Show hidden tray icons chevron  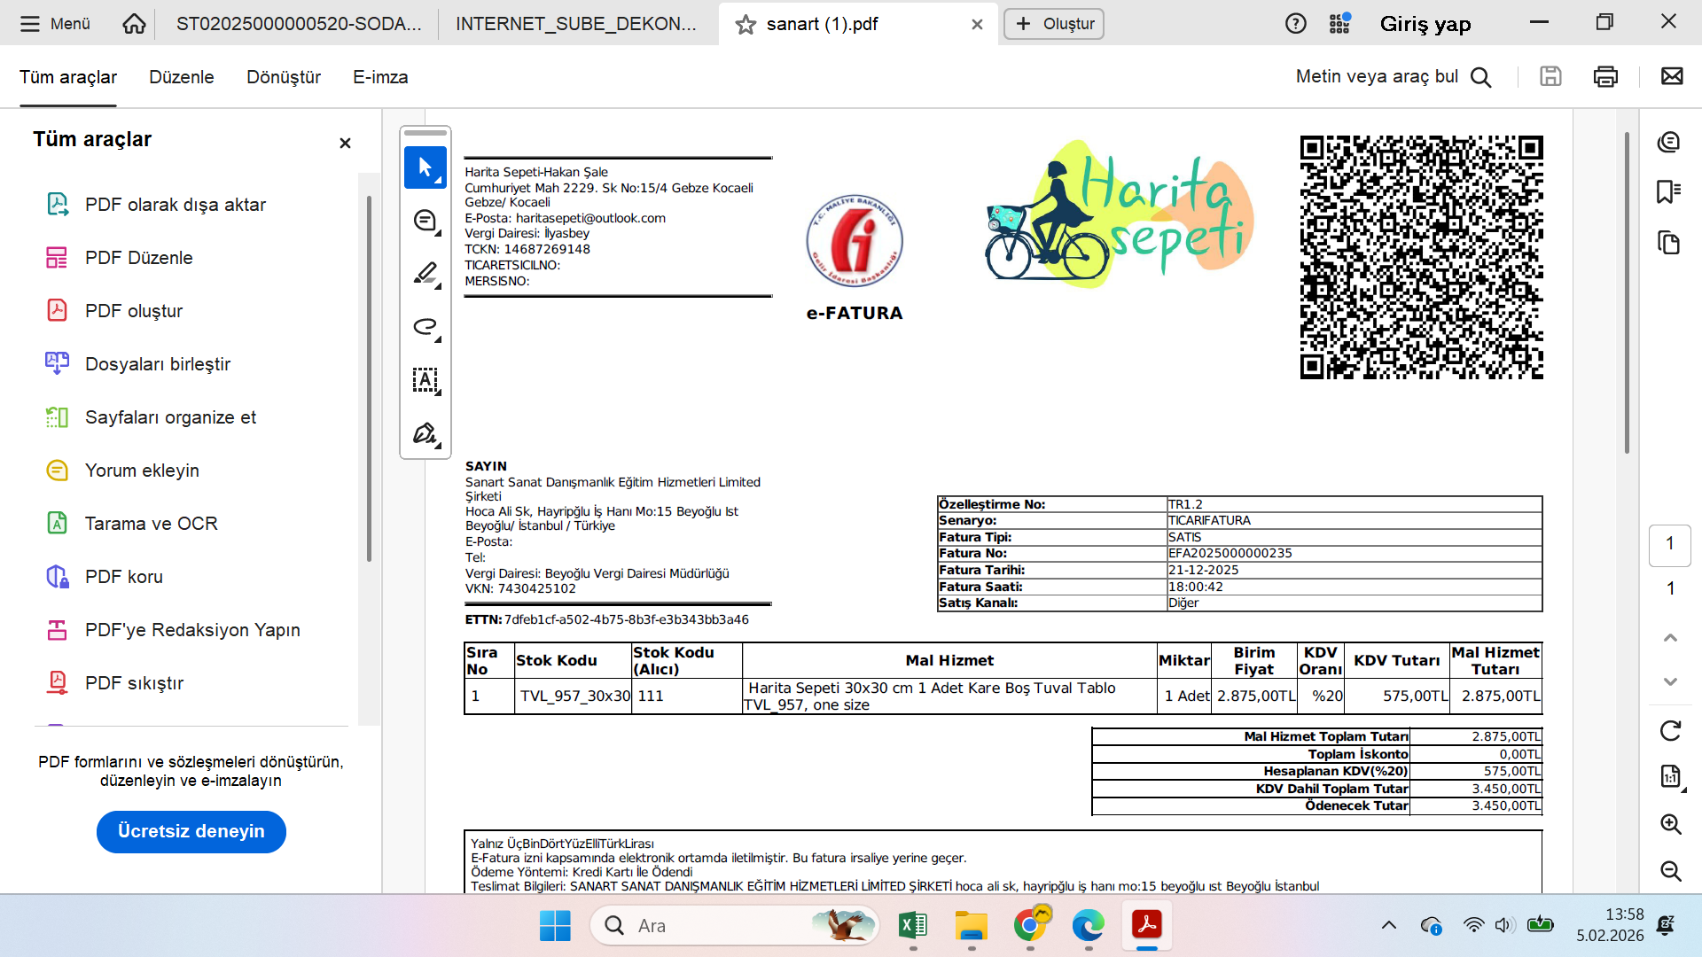(1388, 926)
